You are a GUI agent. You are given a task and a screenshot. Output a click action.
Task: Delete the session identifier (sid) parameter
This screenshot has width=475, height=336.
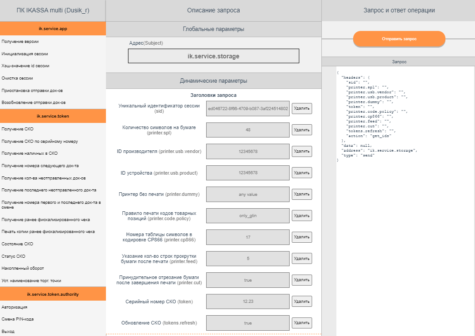pyautogui.click(x=302, y=108)
